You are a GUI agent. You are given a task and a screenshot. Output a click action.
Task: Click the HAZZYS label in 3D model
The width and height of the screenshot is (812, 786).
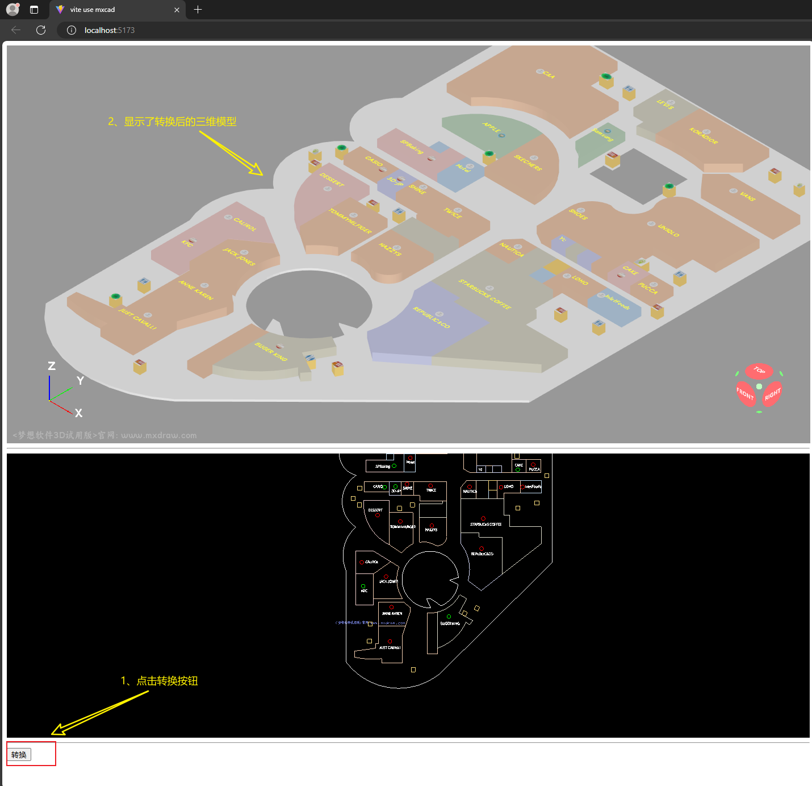coord(390,249)
